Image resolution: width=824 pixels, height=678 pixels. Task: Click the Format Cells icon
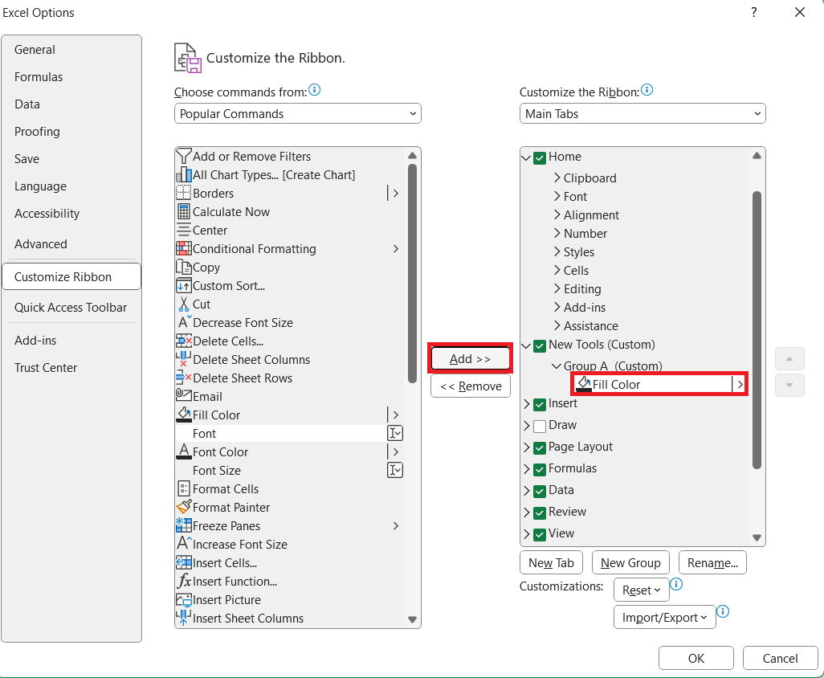[183, 488]
